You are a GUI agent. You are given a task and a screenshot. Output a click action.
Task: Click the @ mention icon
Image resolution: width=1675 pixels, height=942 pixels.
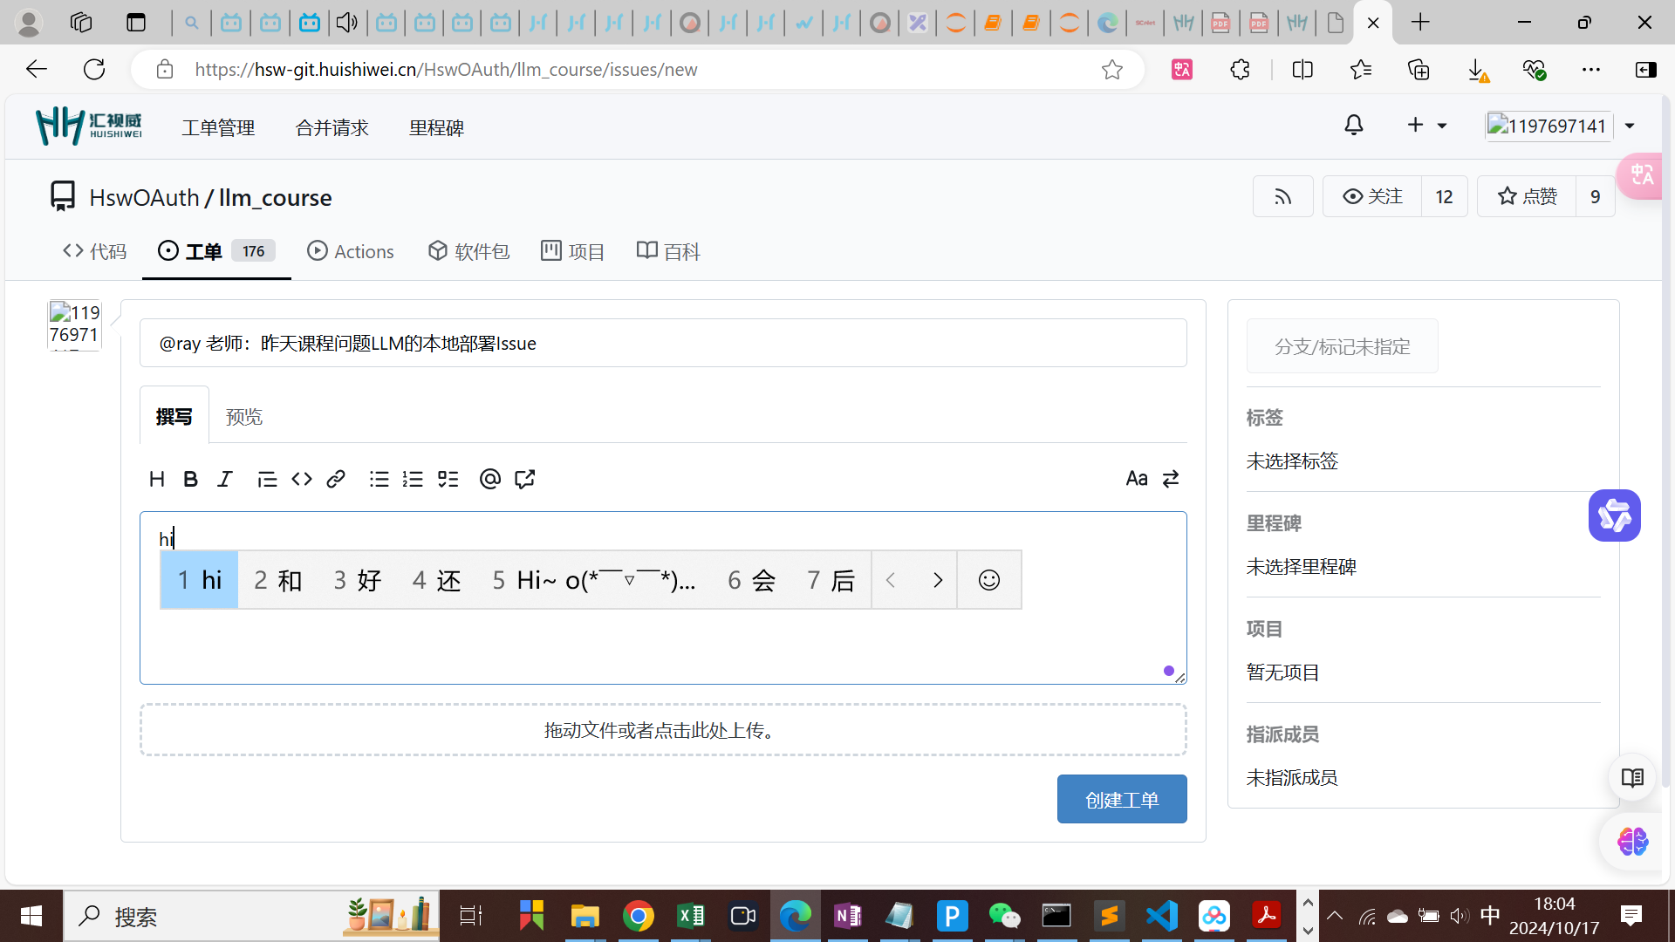coord(489,479)
